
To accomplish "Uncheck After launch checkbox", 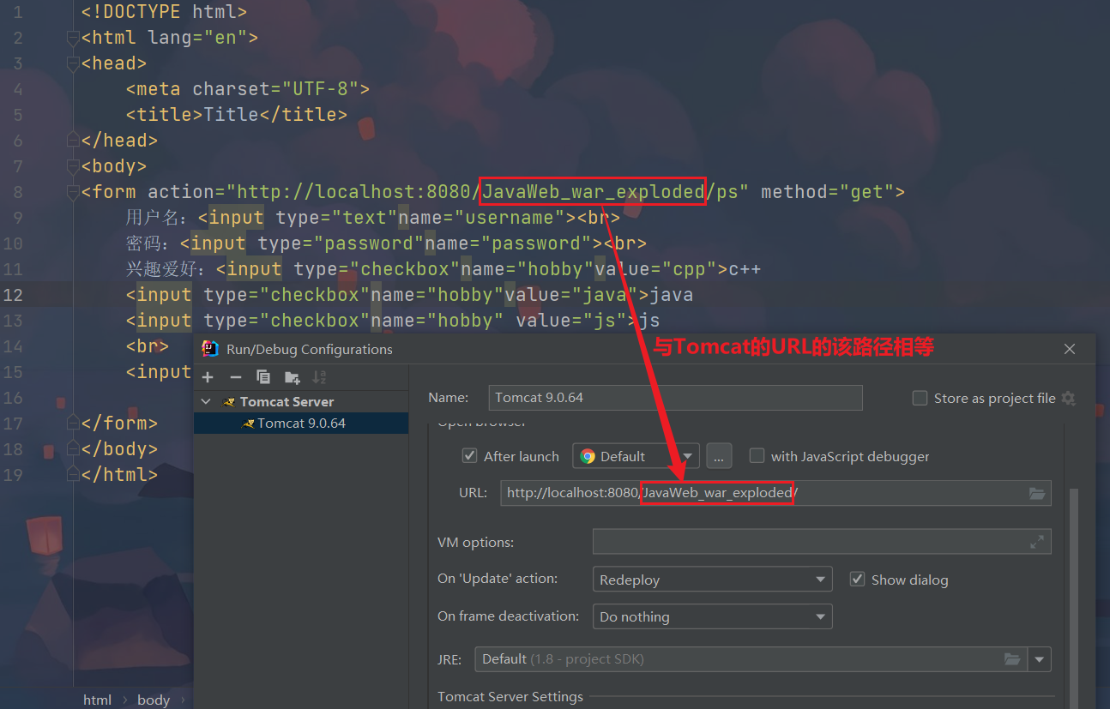I will (469, 456).
